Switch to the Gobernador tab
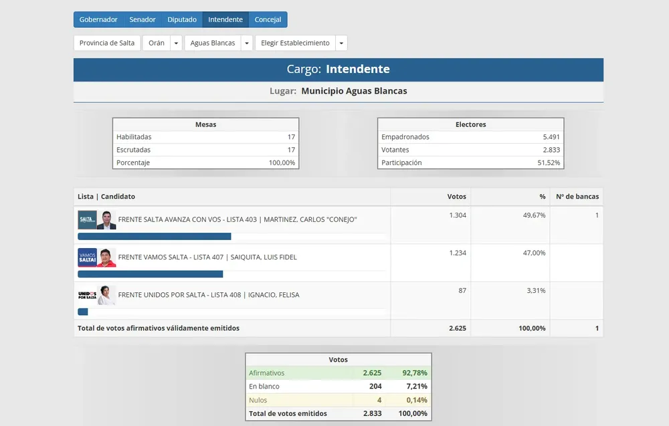The width and height of the screenshot is (669, 426). pos(98,19)
